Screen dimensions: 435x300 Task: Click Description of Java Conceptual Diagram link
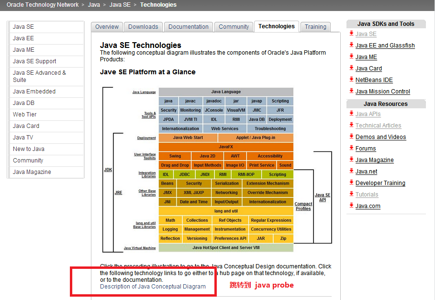153,287
